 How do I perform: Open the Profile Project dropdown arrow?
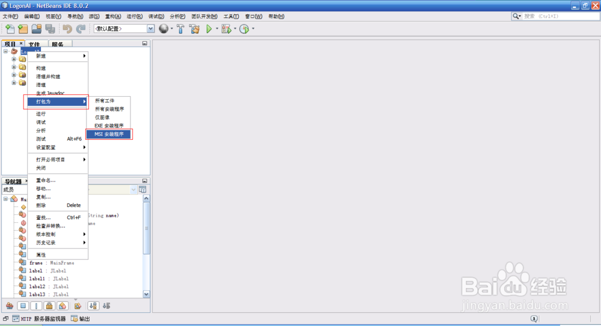coord(253,29)
